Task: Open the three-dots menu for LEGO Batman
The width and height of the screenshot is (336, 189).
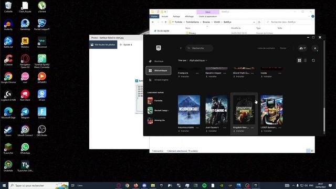Action: 280,128
